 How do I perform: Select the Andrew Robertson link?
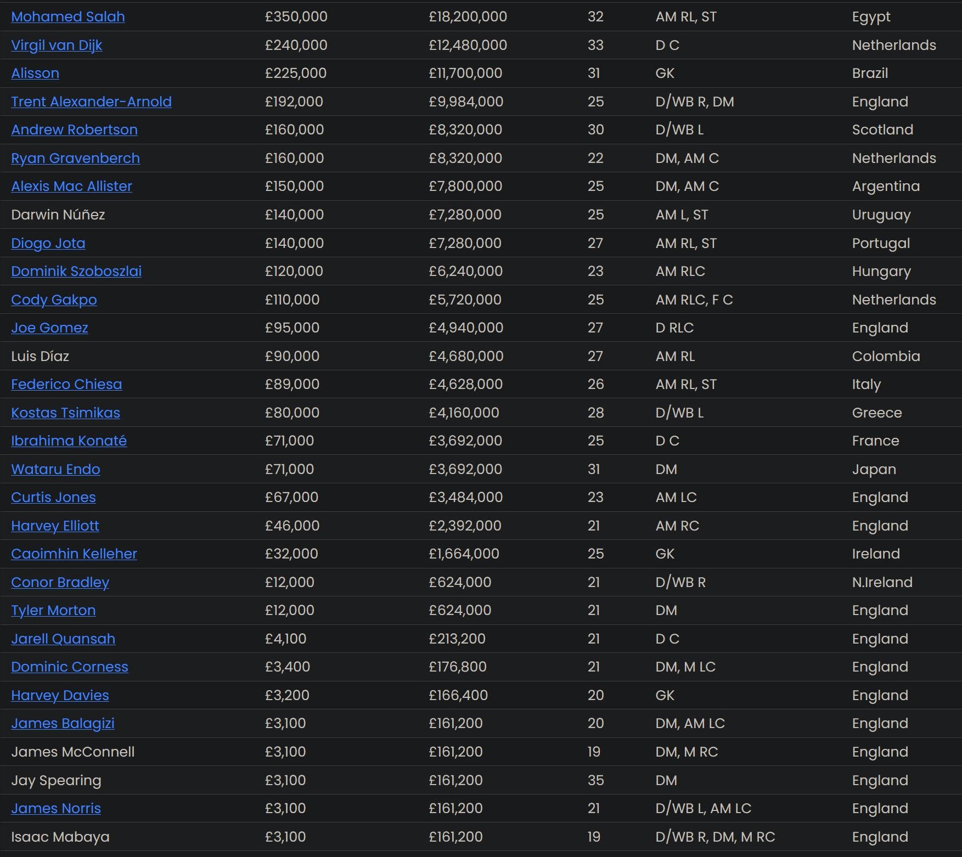(x=74, y=129)
